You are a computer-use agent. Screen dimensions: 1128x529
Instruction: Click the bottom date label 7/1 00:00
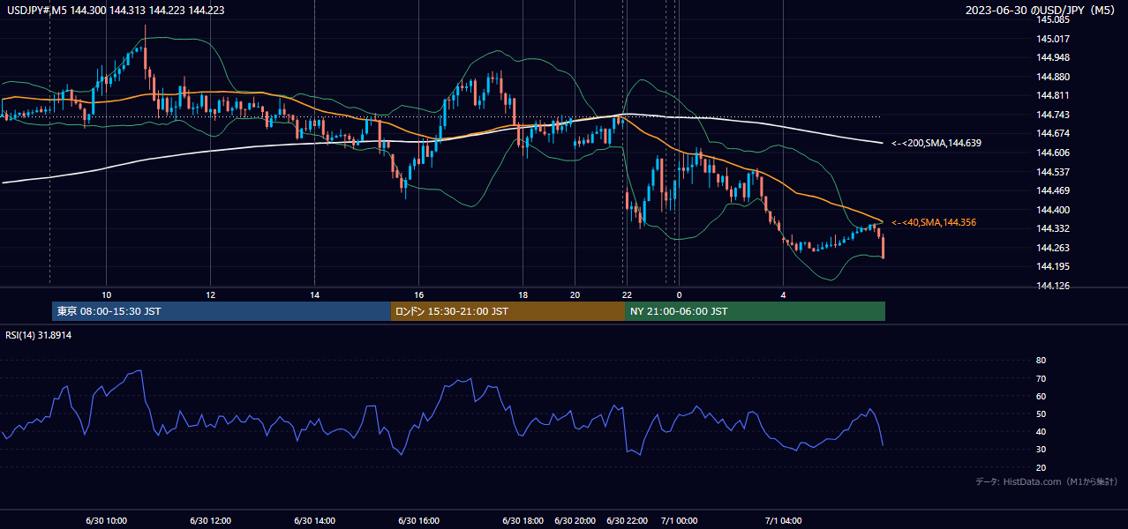679,520
